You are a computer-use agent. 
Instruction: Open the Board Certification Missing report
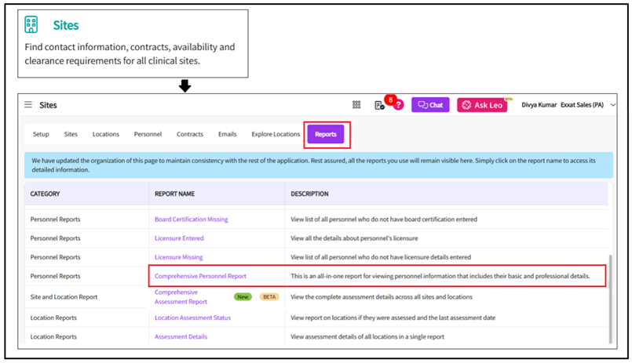click(192, 220)
